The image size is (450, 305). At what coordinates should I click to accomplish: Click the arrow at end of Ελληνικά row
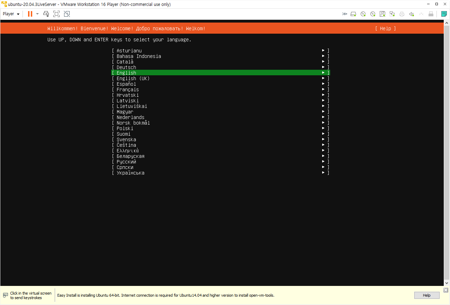(x=323, y=151)
